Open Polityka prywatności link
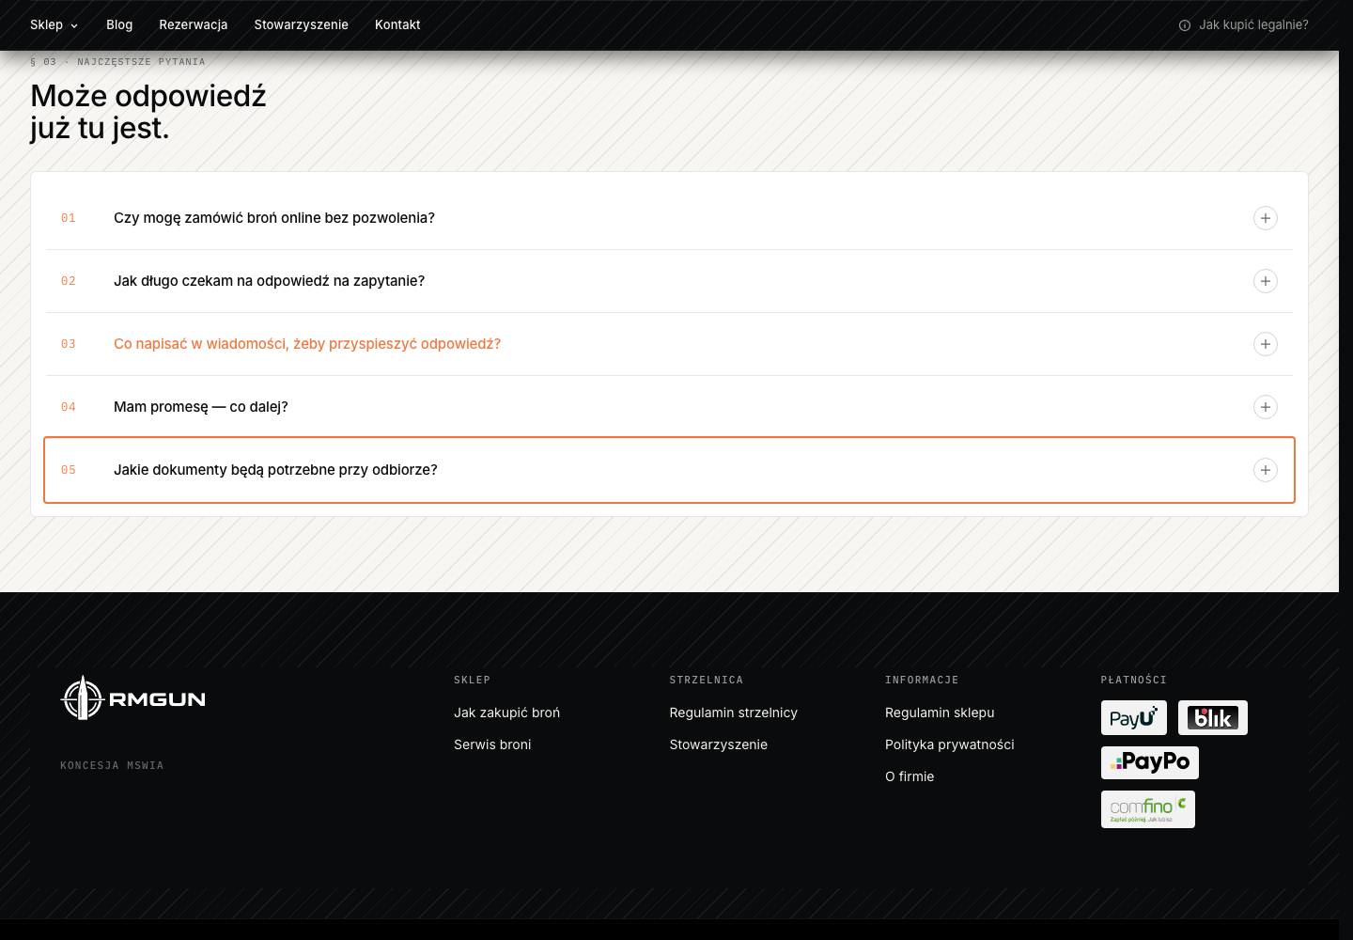The width and height of the screenshot is (1353, 940). pos(949,744)
